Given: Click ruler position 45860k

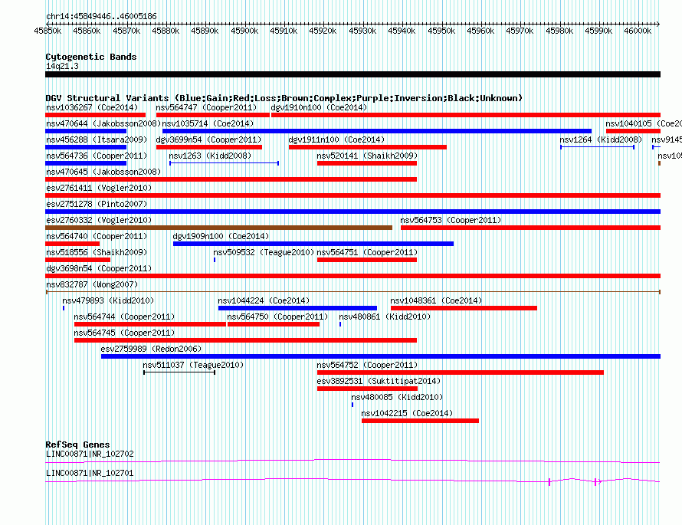Looking at the screenshot, I should tap(87, 31).
